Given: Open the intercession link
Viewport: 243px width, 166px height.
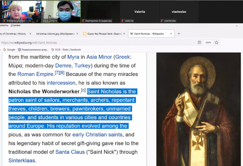Looking at the screenshot, I should pos(61,83).
